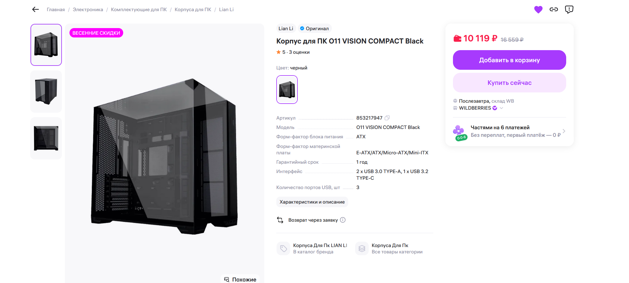
Task: Click the Модель value O11 VISION COMPACT Black
Action: 388,127
